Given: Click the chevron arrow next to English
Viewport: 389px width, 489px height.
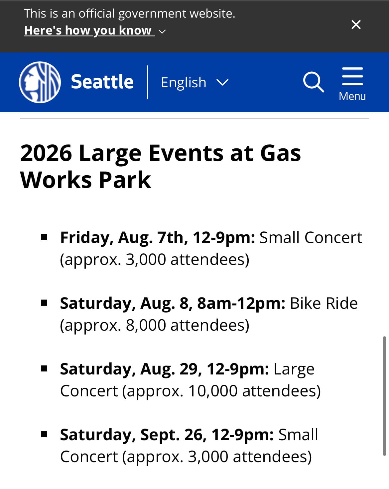Looking at the screenshot, I should (222, 82).
